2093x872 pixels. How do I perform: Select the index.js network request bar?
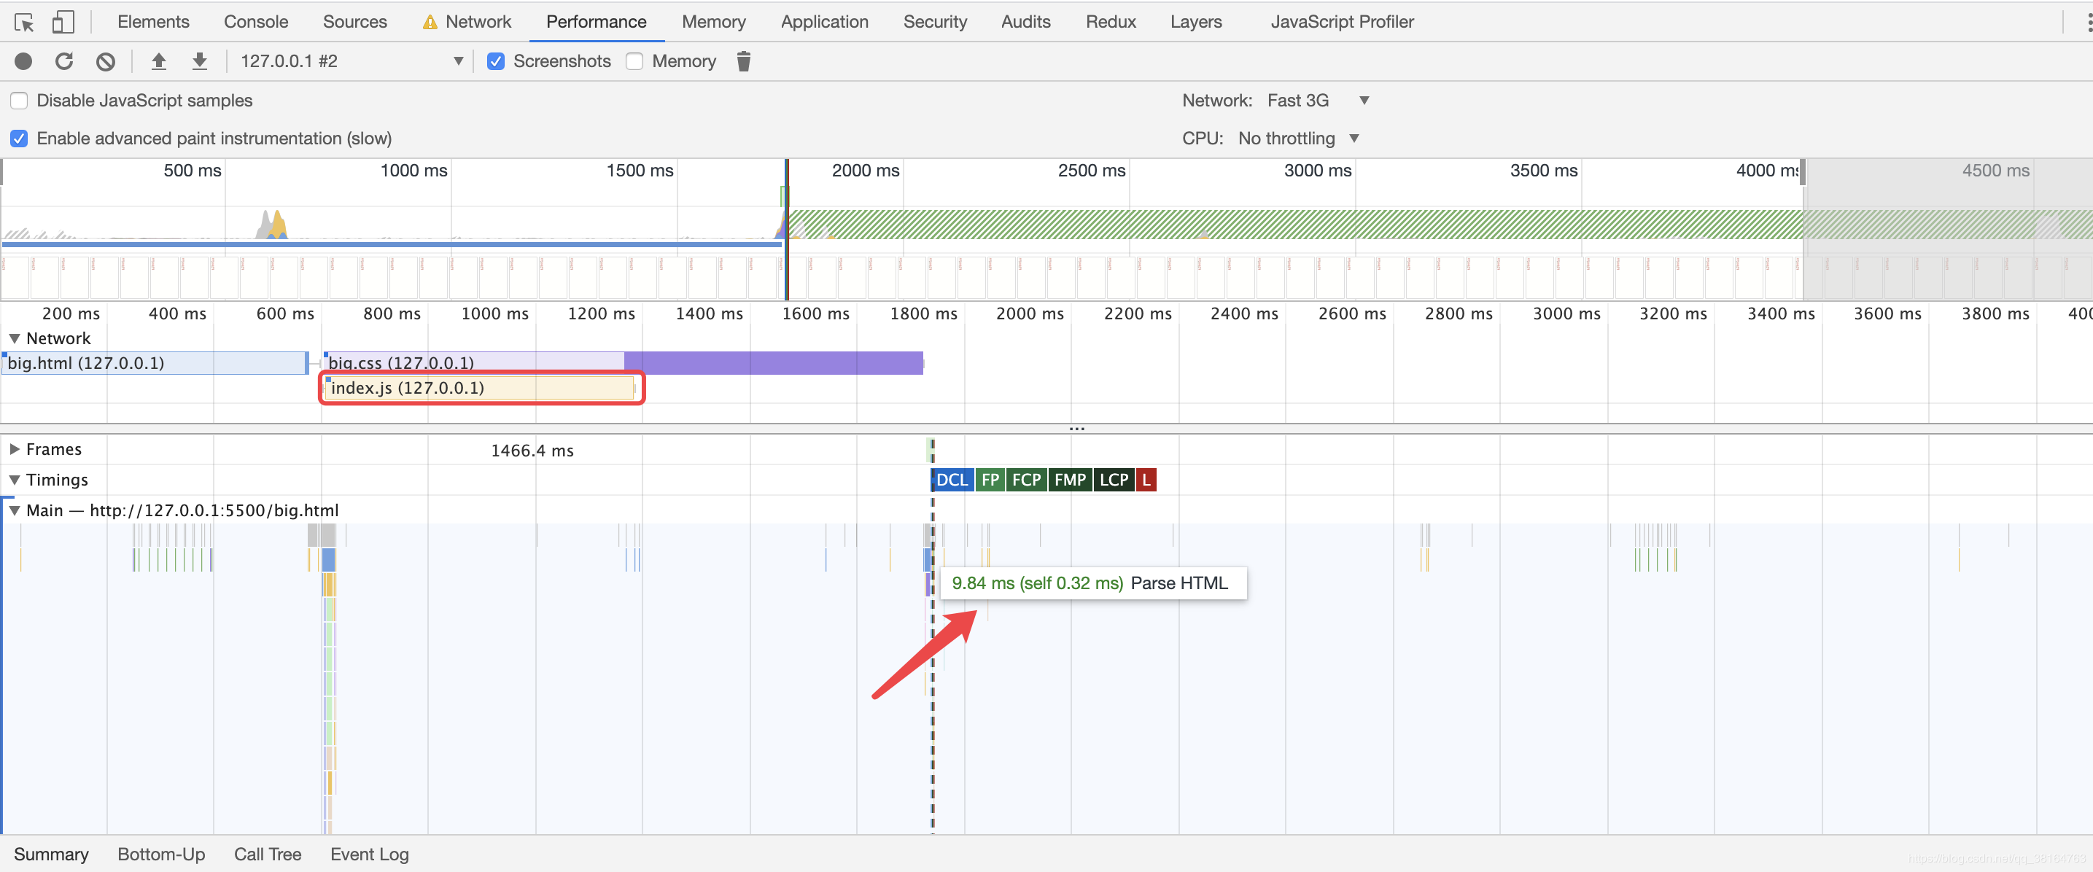click(480, 388)
